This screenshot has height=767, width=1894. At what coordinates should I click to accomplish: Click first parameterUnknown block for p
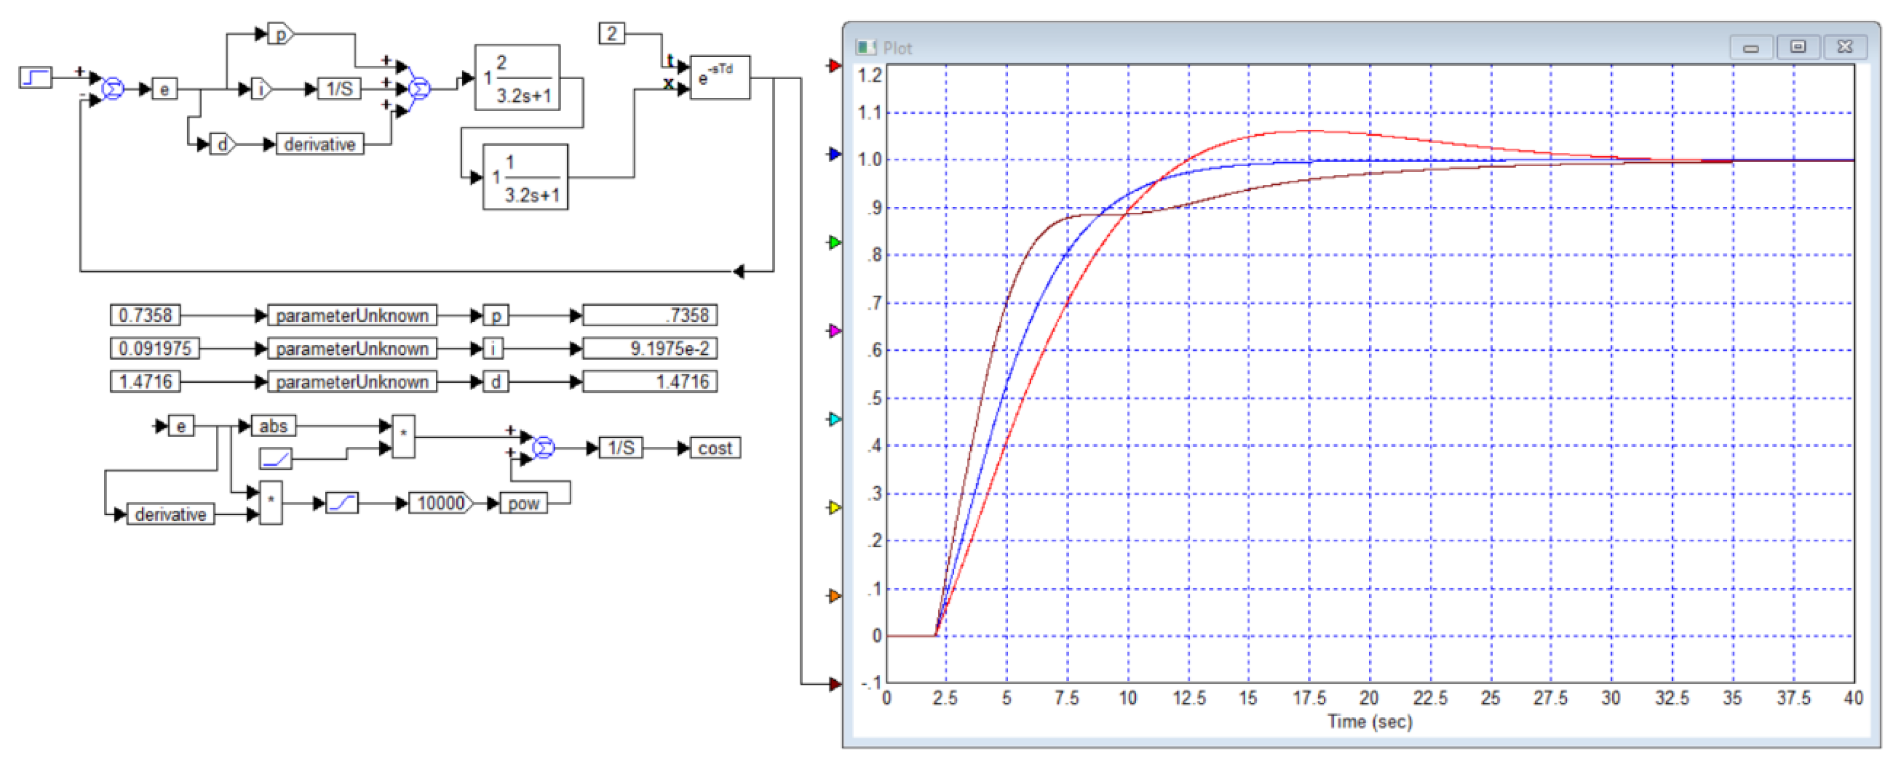click(351, 315)
